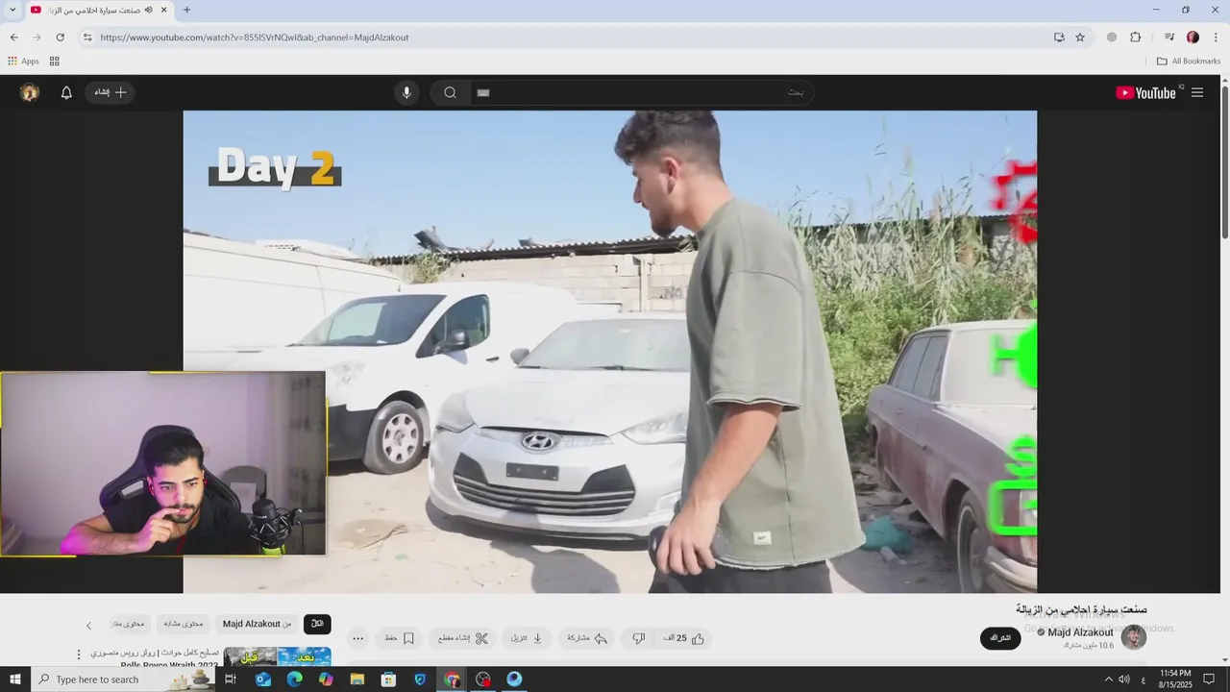This screenshot has height=692, width=1230.
Task: Open Chrome media controls icon
Action: coord(1169,37)
